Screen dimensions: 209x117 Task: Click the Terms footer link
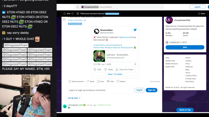(x=188, y=73)
